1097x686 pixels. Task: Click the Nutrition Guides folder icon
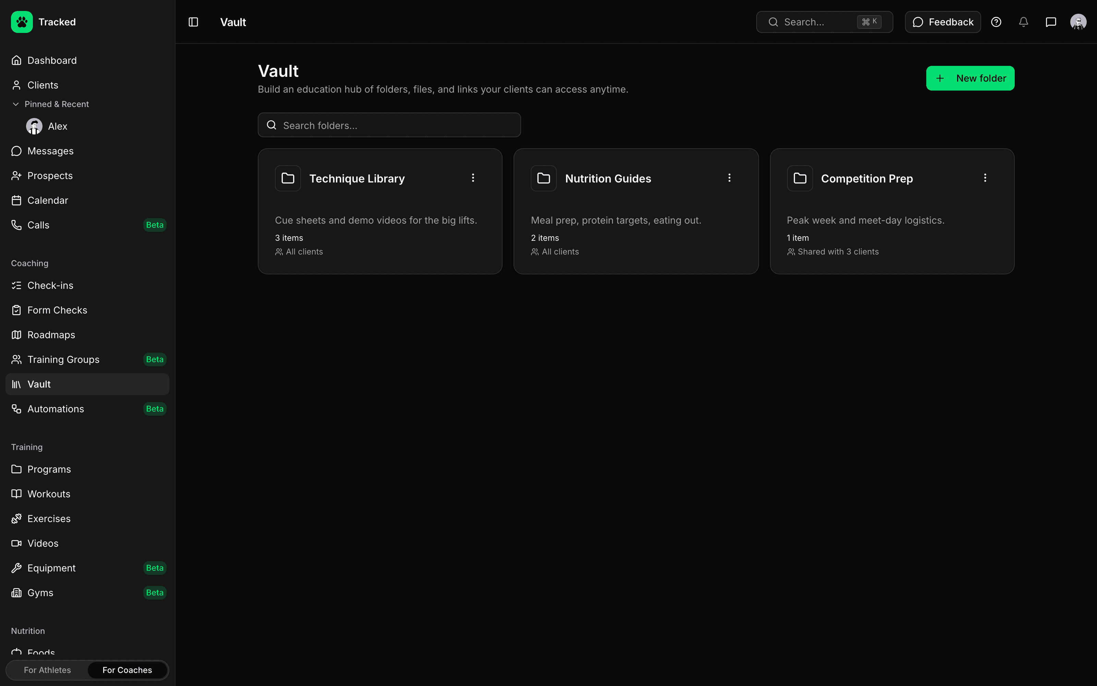(543, 178)
